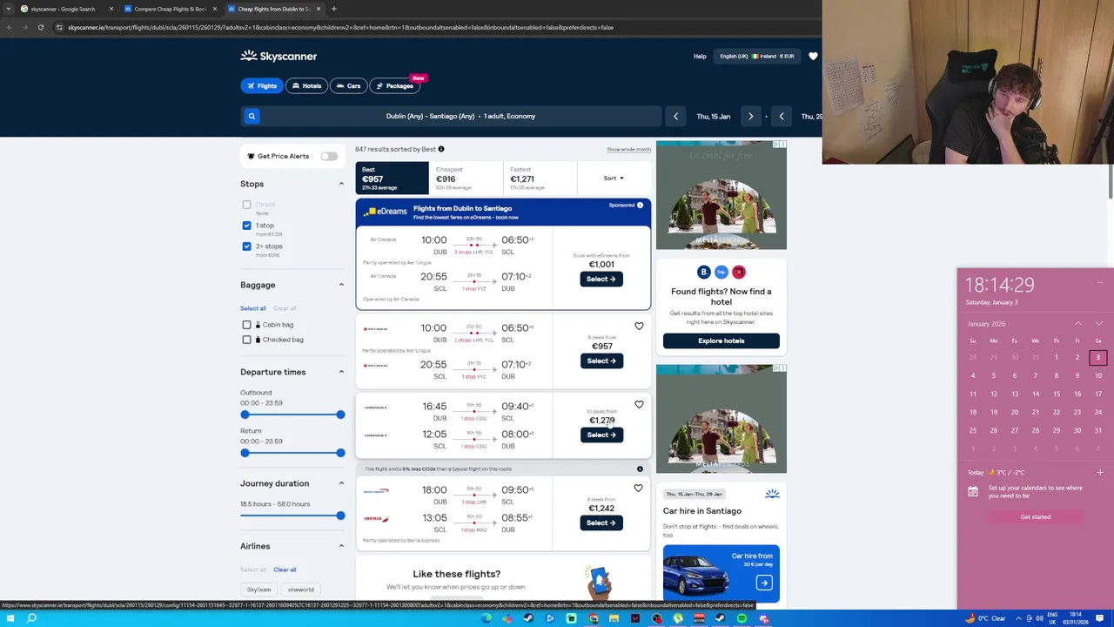This screenshot has height=627, width=1114.
Task: Click Outbound departure time left slider handle
Action: [x=245, y=415]
